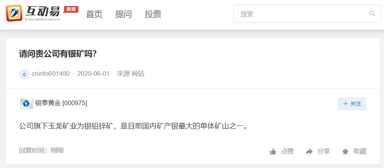
Task: Click the thumbs-up like icon
Action: pos(273,152)
